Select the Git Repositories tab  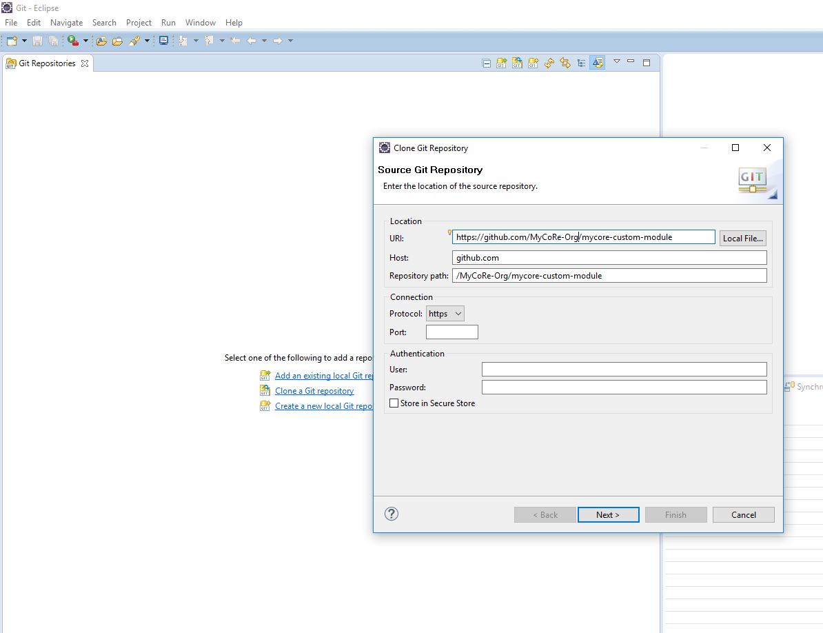(48, 63)
